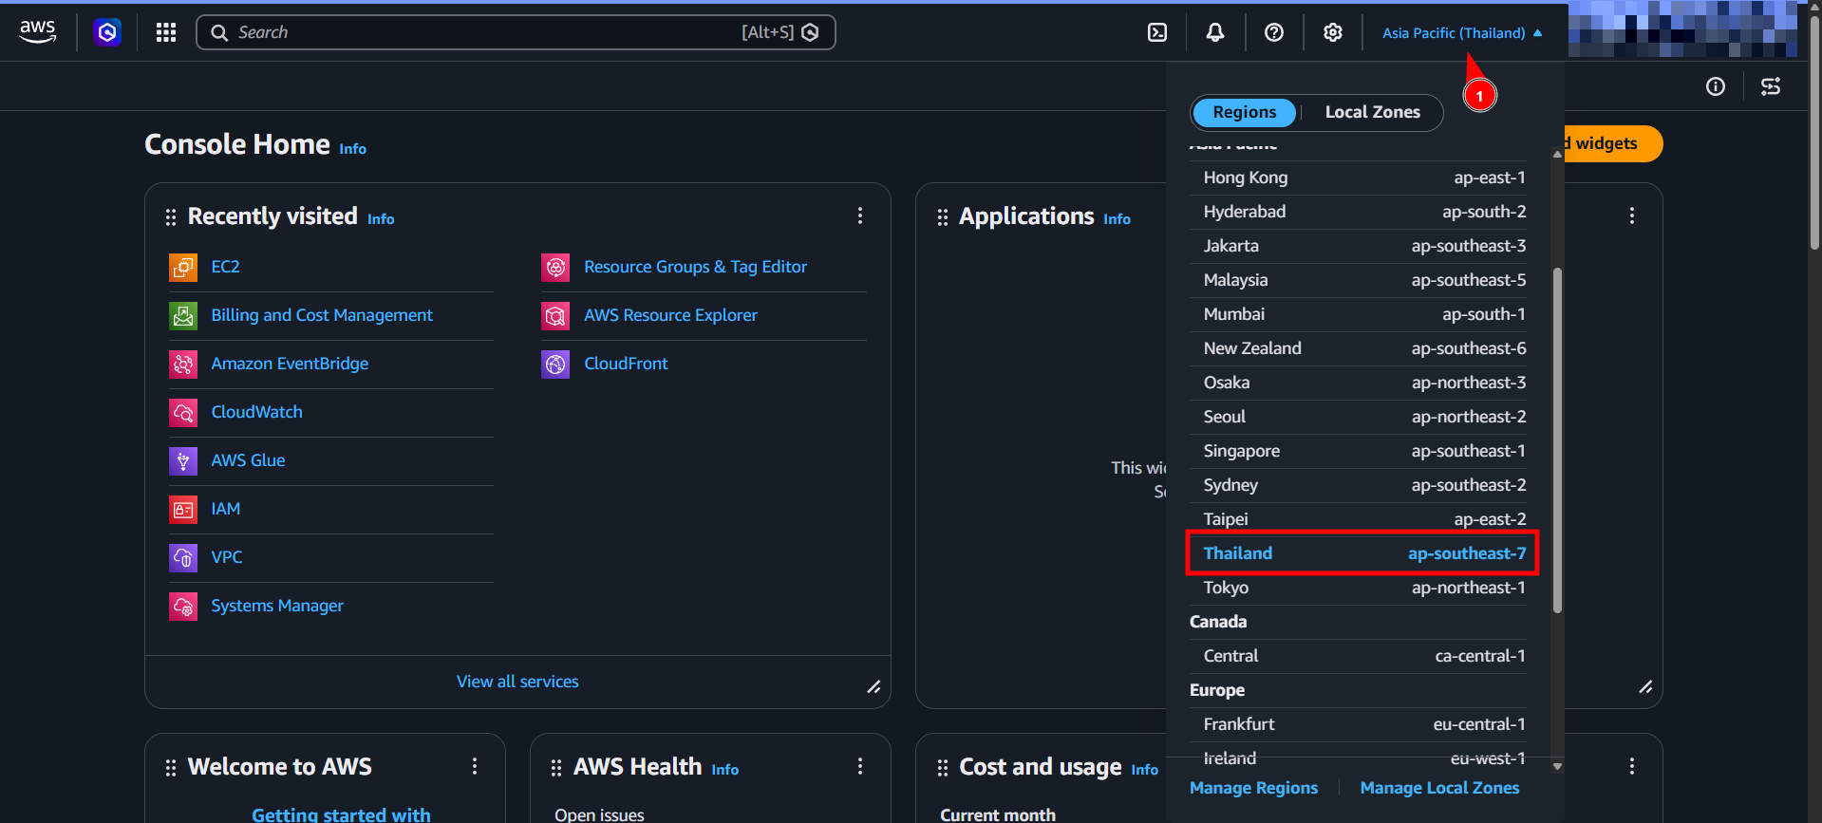
Task: Click the CloudWatch service icon
Action: click(x=183, y=413)
